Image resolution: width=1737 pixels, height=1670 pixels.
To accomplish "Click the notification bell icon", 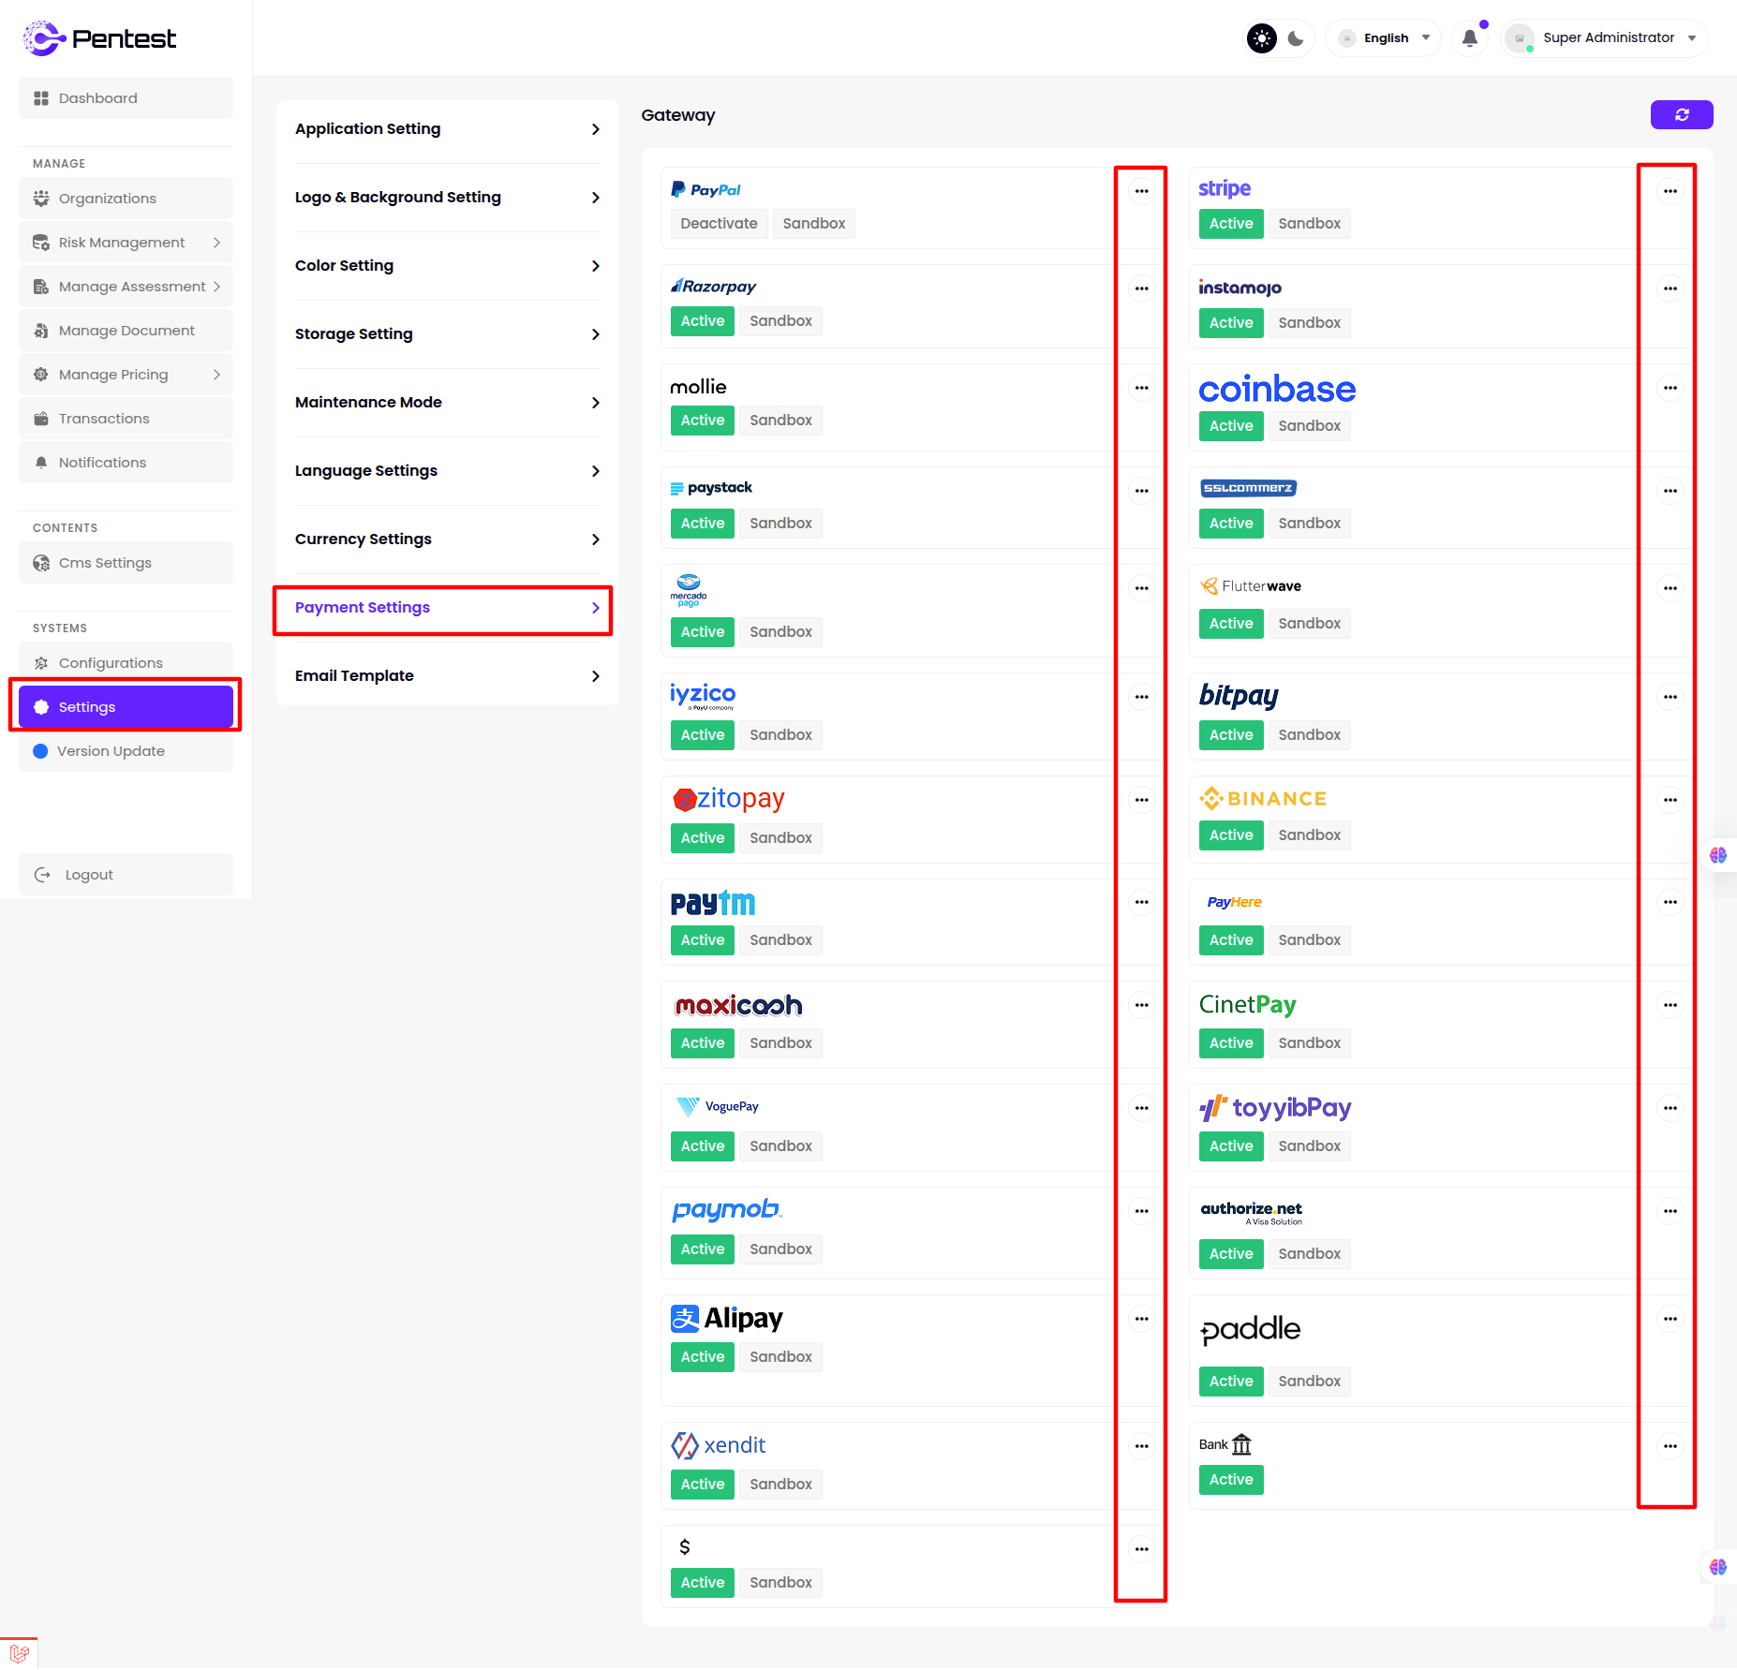I will 1469,38.
